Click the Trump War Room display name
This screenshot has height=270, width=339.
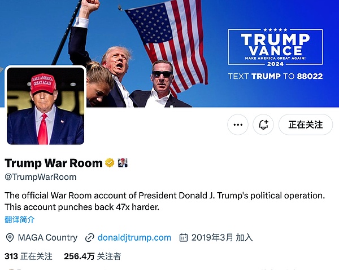[54, 163]
